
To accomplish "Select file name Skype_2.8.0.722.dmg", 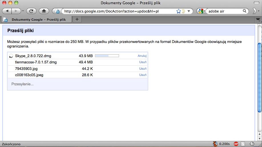I will point(33,56).
